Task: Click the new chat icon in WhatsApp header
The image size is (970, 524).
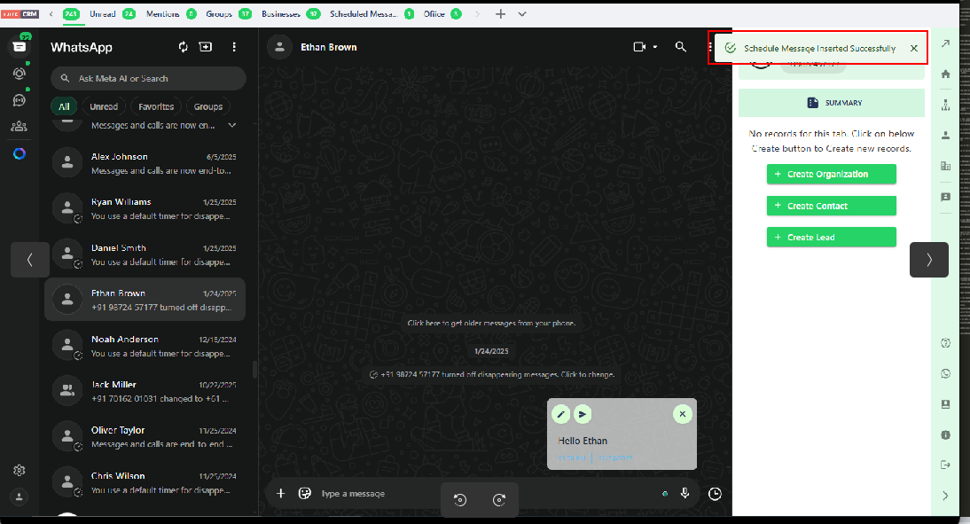Action: click(x=206, y=47)
